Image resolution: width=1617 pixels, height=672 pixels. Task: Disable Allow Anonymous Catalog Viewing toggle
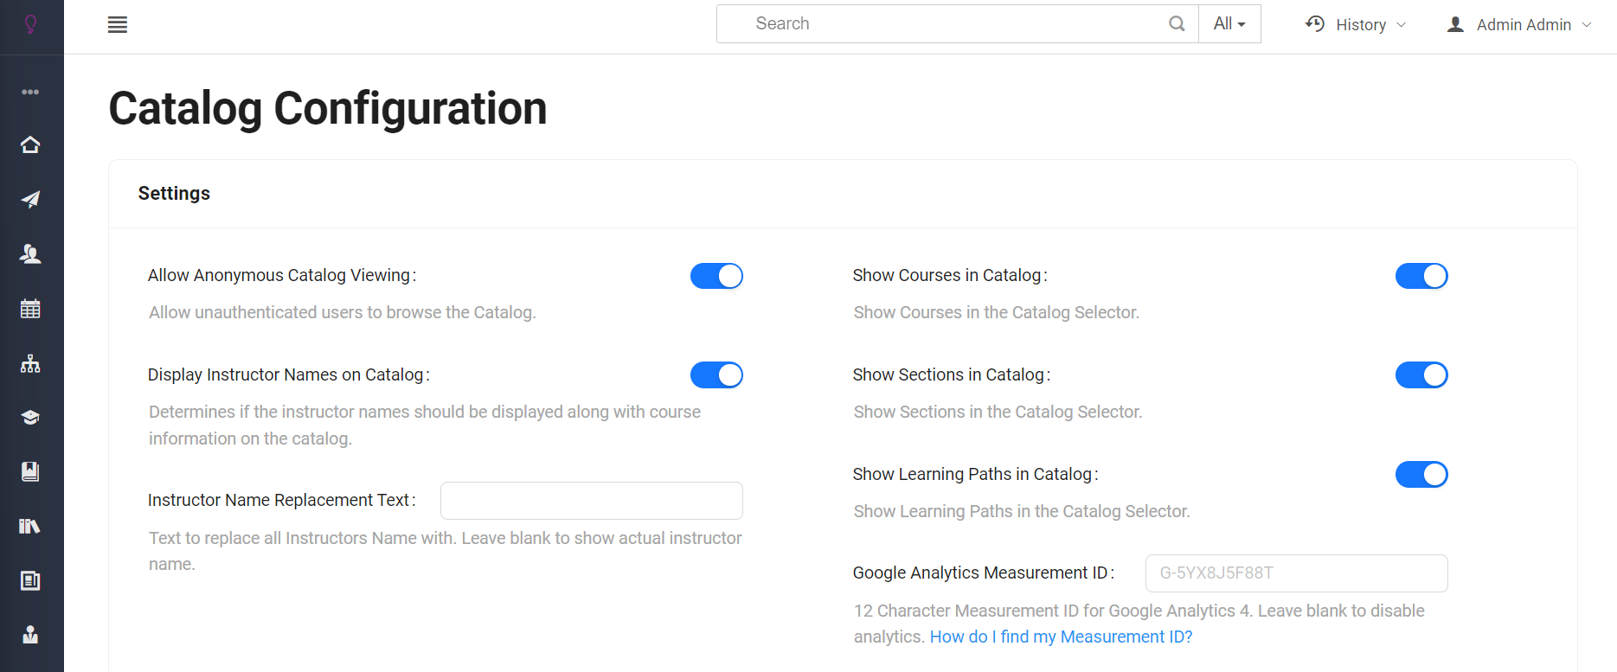(716, 276)
